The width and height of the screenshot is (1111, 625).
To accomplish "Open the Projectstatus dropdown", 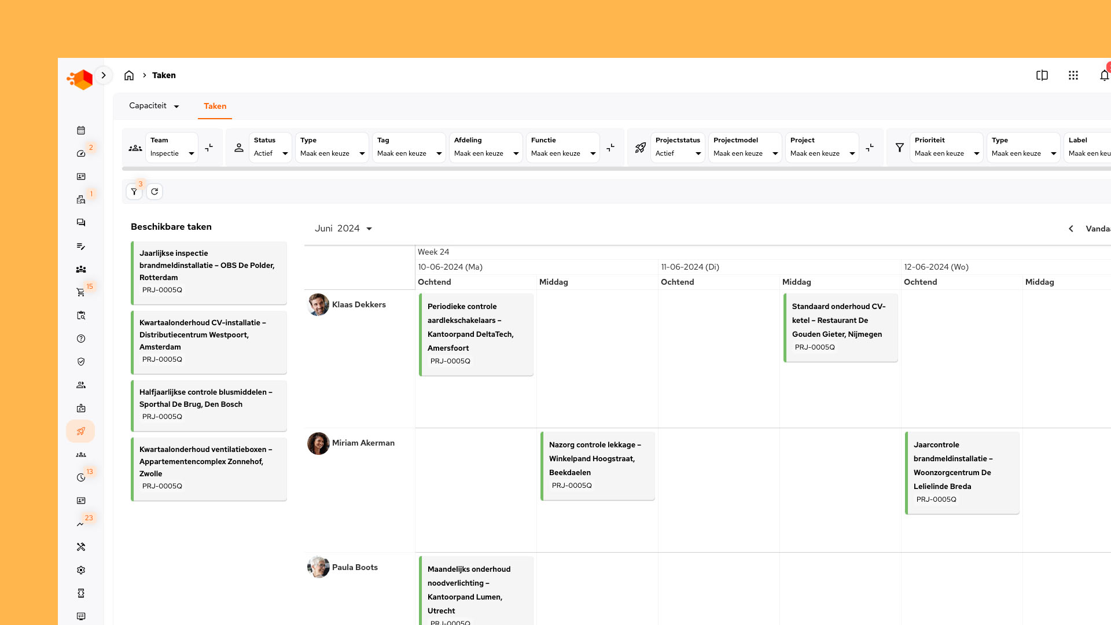I will (678, 148).
